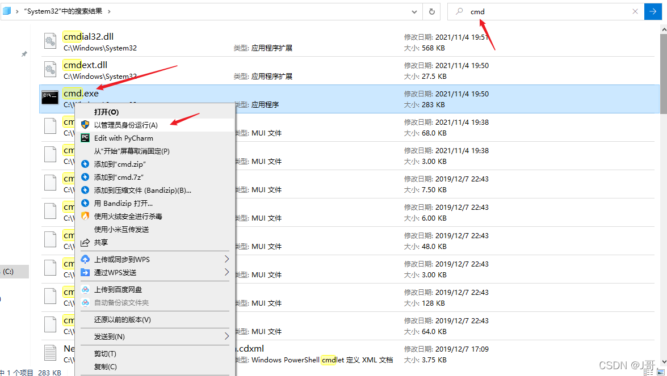Click the vertical scrollbar thumb
Image resolution: width=667 pixels, height=376 pixels.
coord(664,74)
